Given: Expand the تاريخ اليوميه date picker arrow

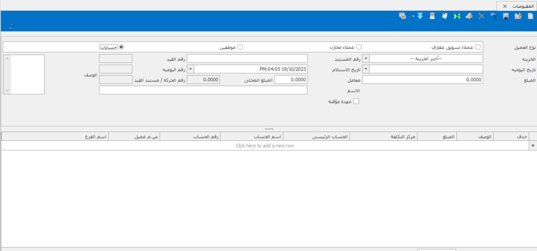Looking at the screenshot, I should point(366,69).
